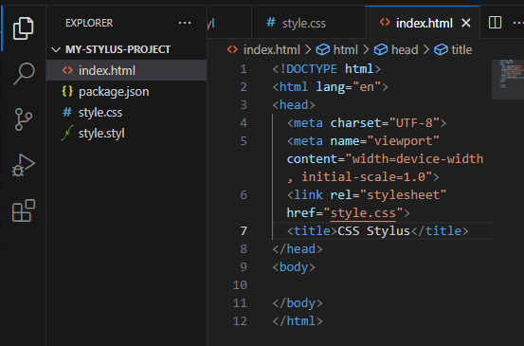
Task: Open Source Control from the activity bar
Action: (24, 119)
